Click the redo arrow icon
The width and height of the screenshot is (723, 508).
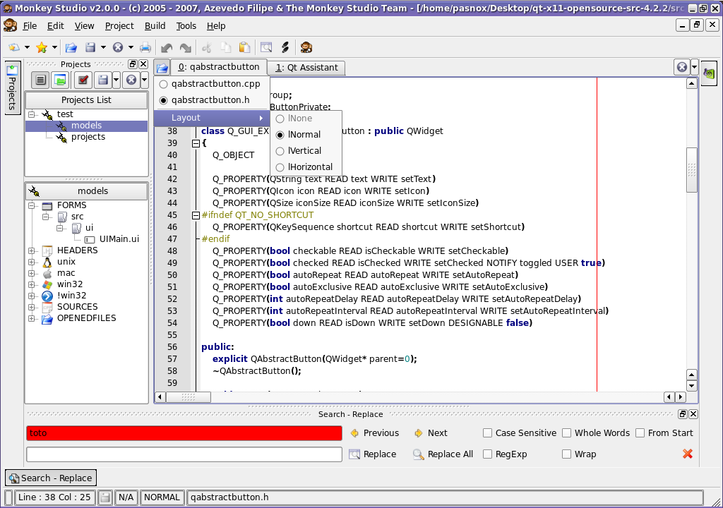[186, 47]
